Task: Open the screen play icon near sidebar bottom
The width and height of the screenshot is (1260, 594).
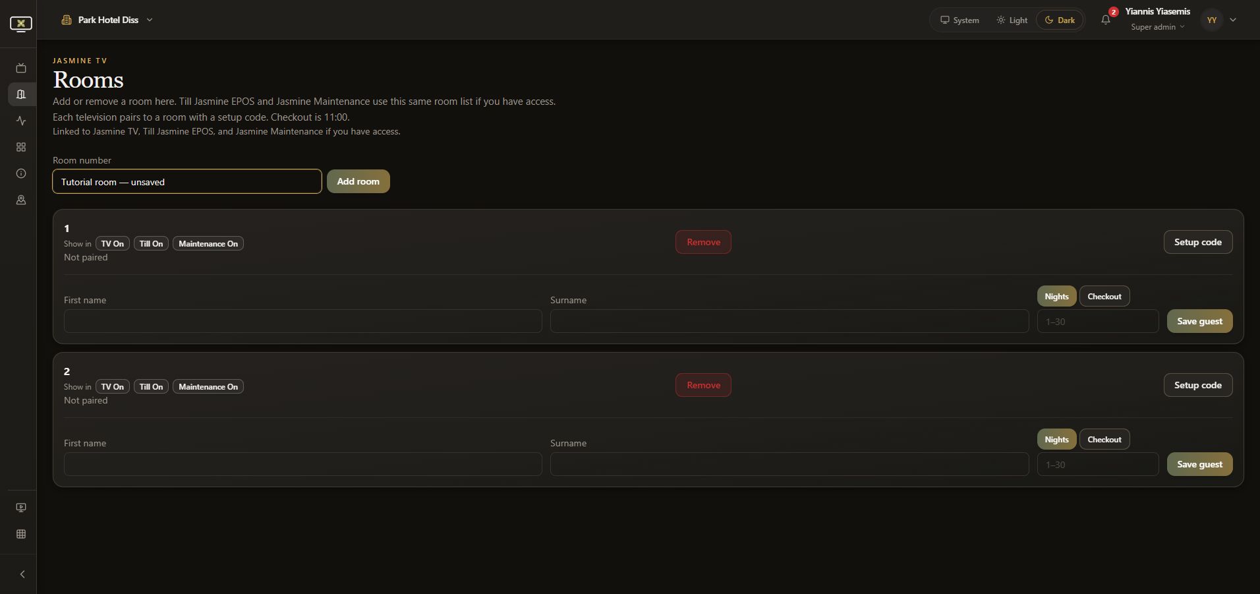Action: [x=21, y=508]
